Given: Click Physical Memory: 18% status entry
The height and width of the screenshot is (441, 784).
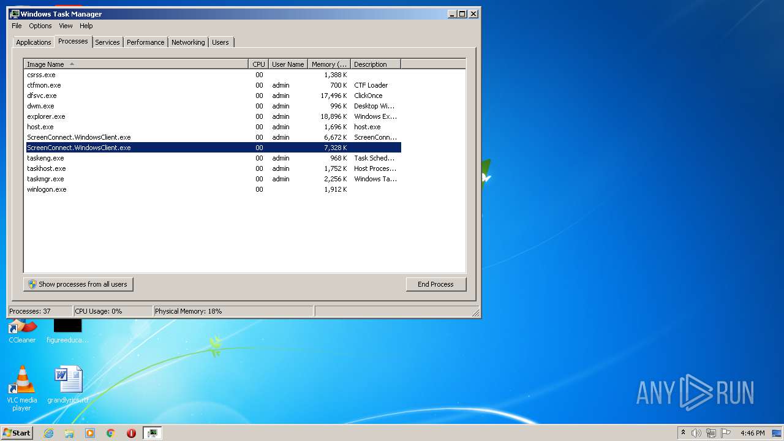Looking at the screenshot, I should tap(233, 311).
